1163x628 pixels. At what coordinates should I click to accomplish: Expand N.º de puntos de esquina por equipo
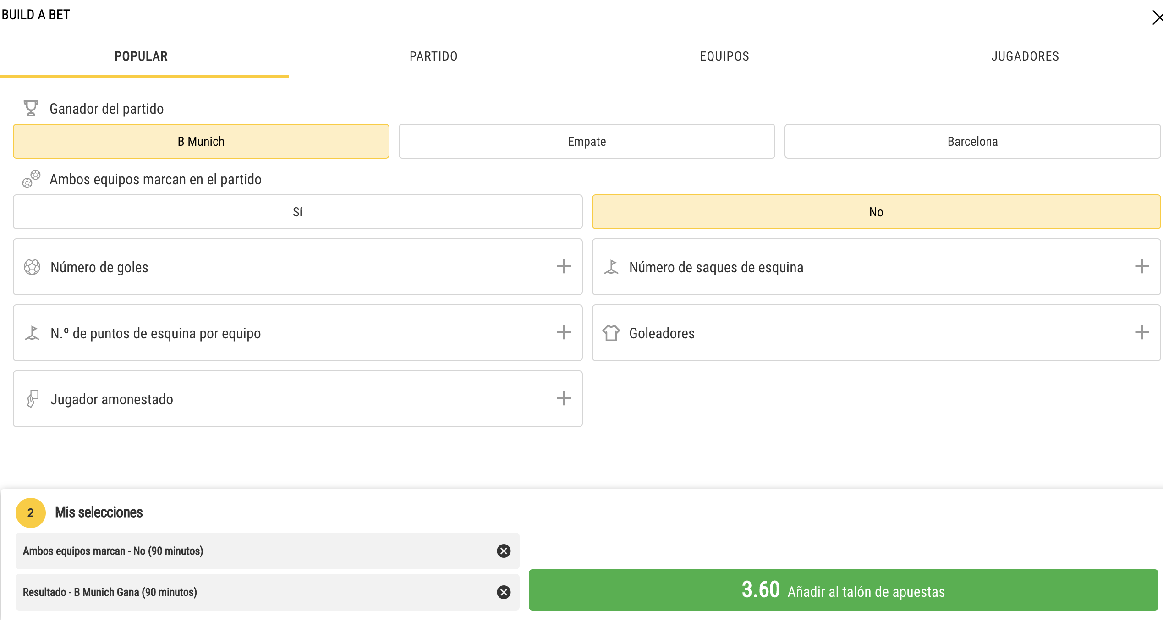tap(298, 333)
